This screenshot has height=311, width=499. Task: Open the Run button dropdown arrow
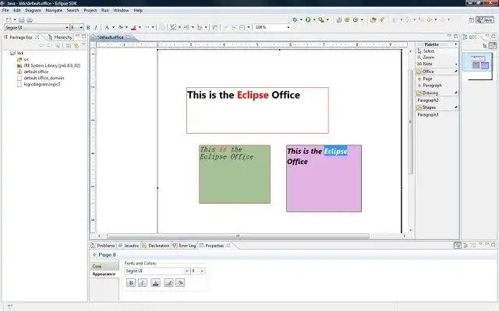(314, 19)
